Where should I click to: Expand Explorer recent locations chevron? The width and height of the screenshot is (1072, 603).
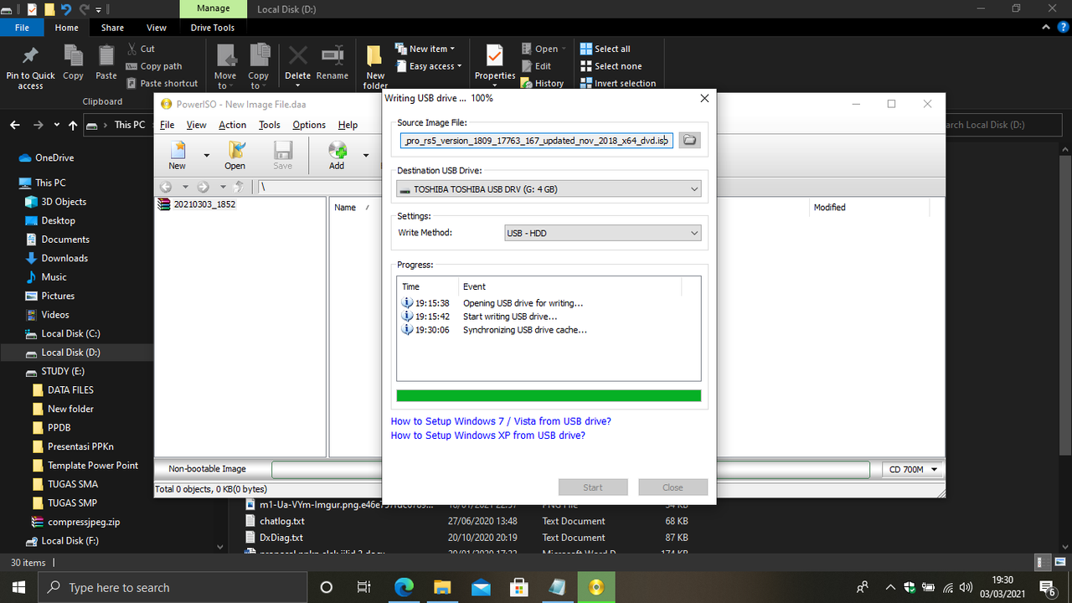coord(57,125)
